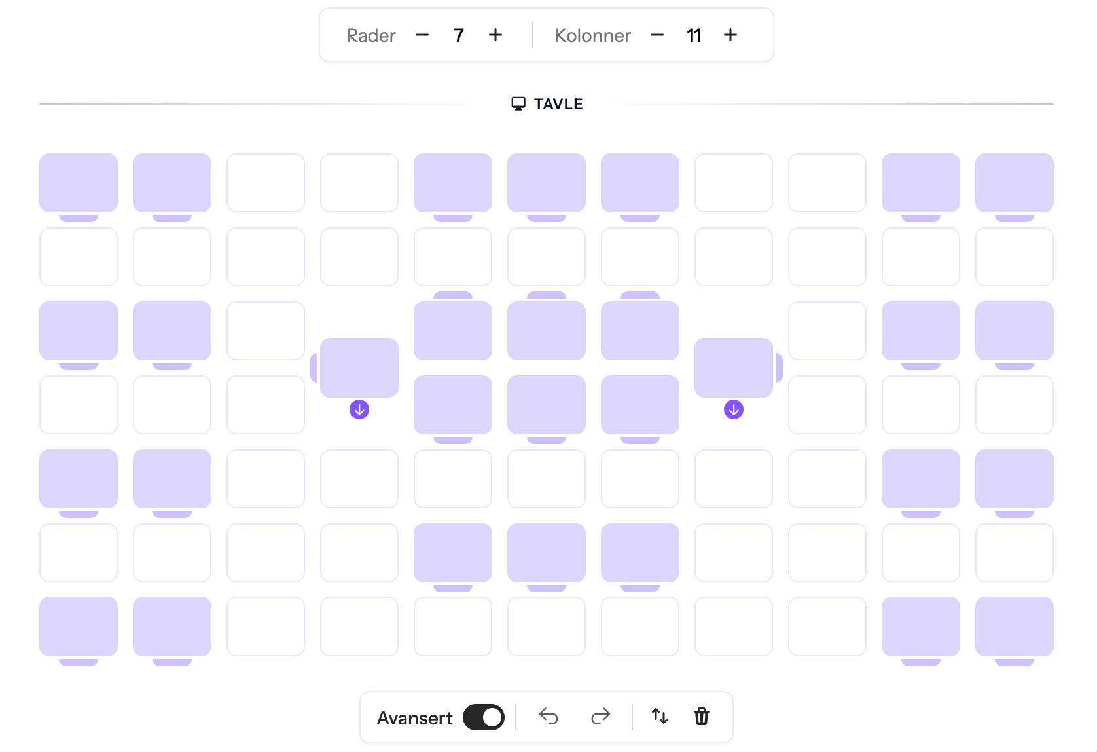The width and height of the screenshot is (1097, 752).
Task: Click the Rader value 7
Action: 459,35
